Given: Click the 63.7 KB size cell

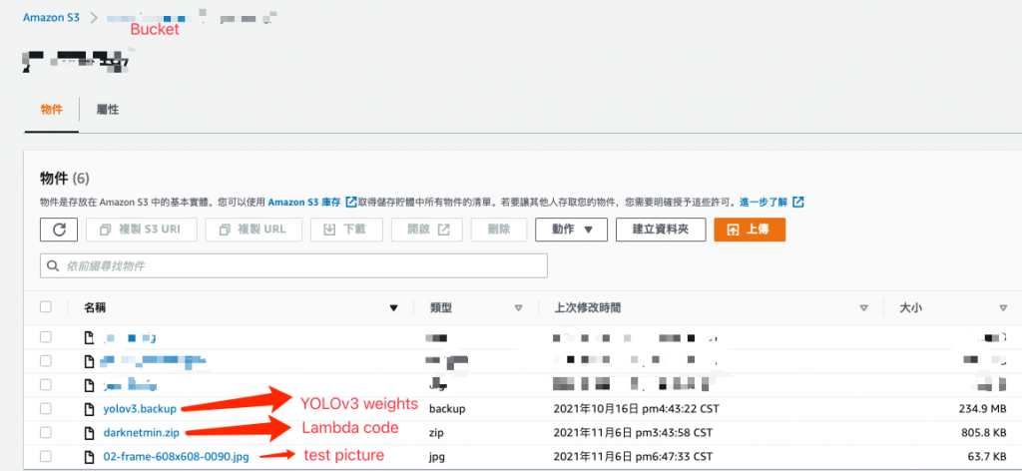Looking at the screenshot, I should pos(989,457).
